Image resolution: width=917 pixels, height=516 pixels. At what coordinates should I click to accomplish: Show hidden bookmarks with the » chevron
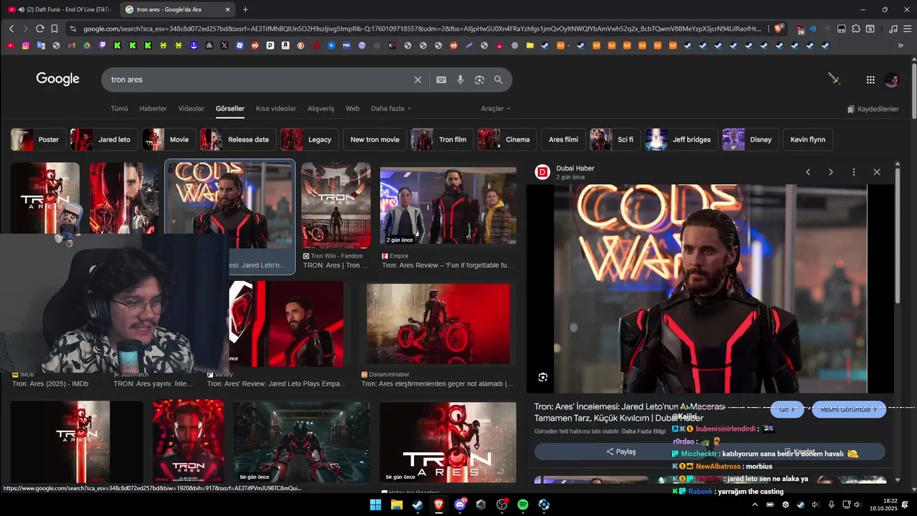pyautogui.click(x=901, y=45)
